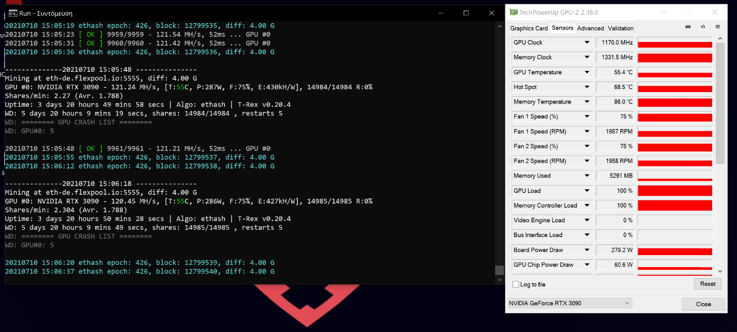Click the console line with shares 9959/9959
This screenshot has width=737, height=332.
[138, 35]
